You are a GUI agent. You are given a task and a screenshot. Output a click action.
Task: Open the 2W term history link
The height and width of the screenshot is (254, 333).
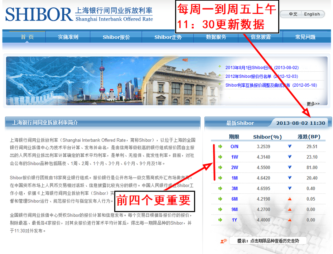[235, 168]
